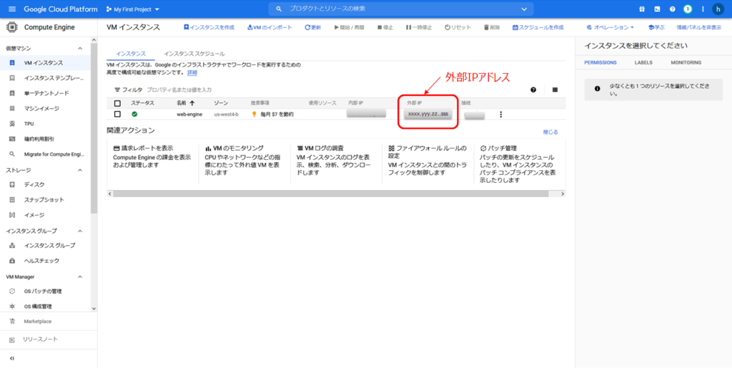Image resolution: width=732 pixels, height=368 pixels.
Task: Click the help question mark in top bar
Action: (672, 9)
